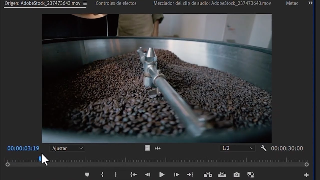This screenshot has height=180, width=320.
Task: Open the 1/2 playback resolution dropdown
Action: point(237,148)
